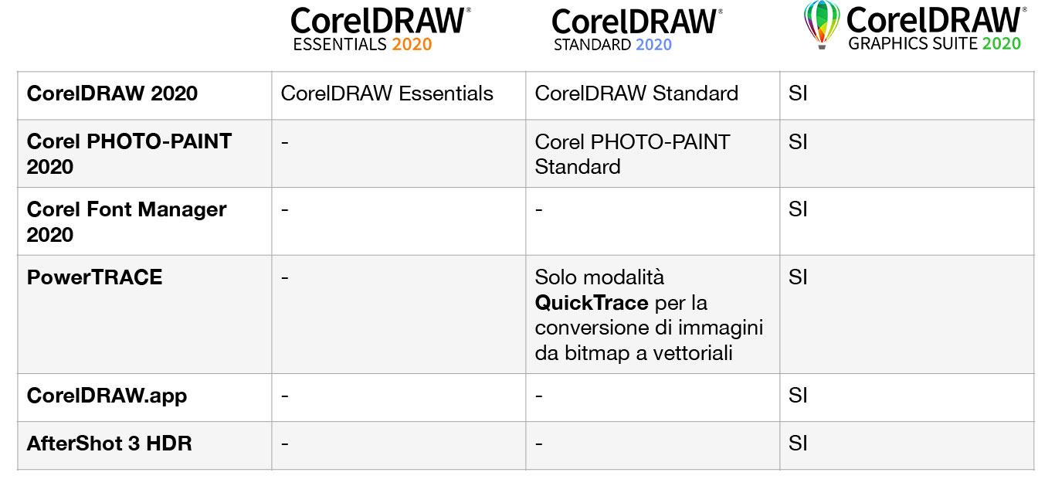1055x486 pixels.
Task: Click SI in the PowerTRACE row
Action: coord(798,277)
